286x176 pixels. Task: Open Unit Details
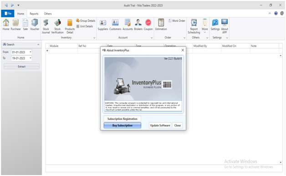pos(84,26)
